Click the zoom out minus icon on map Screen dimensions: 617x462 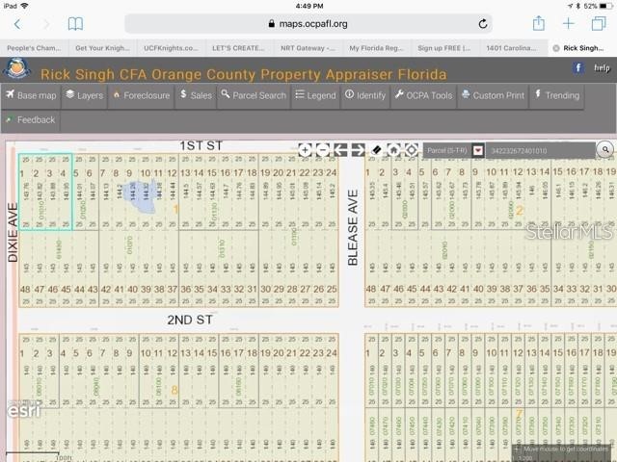pos(323,150)
